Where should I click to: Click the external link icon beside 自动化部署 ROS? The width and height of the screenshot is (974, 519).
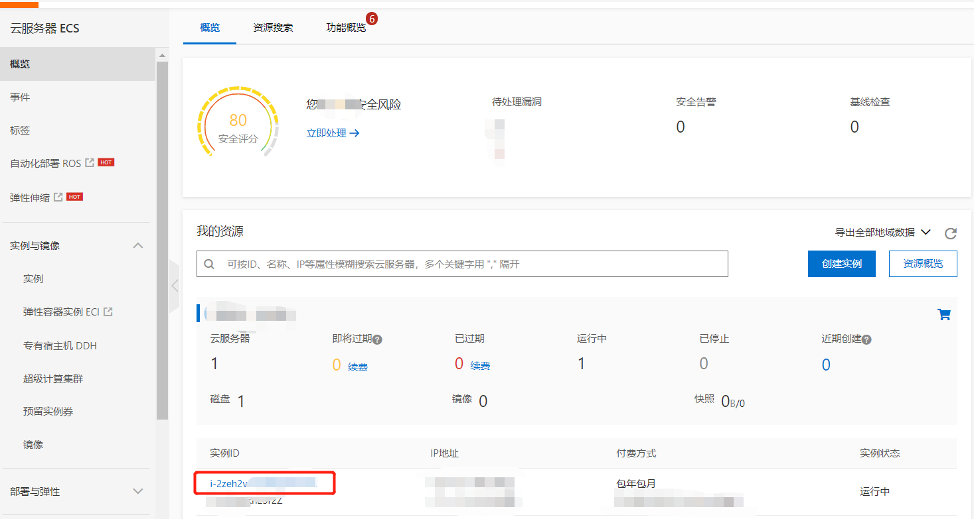(x=90, y=162)
